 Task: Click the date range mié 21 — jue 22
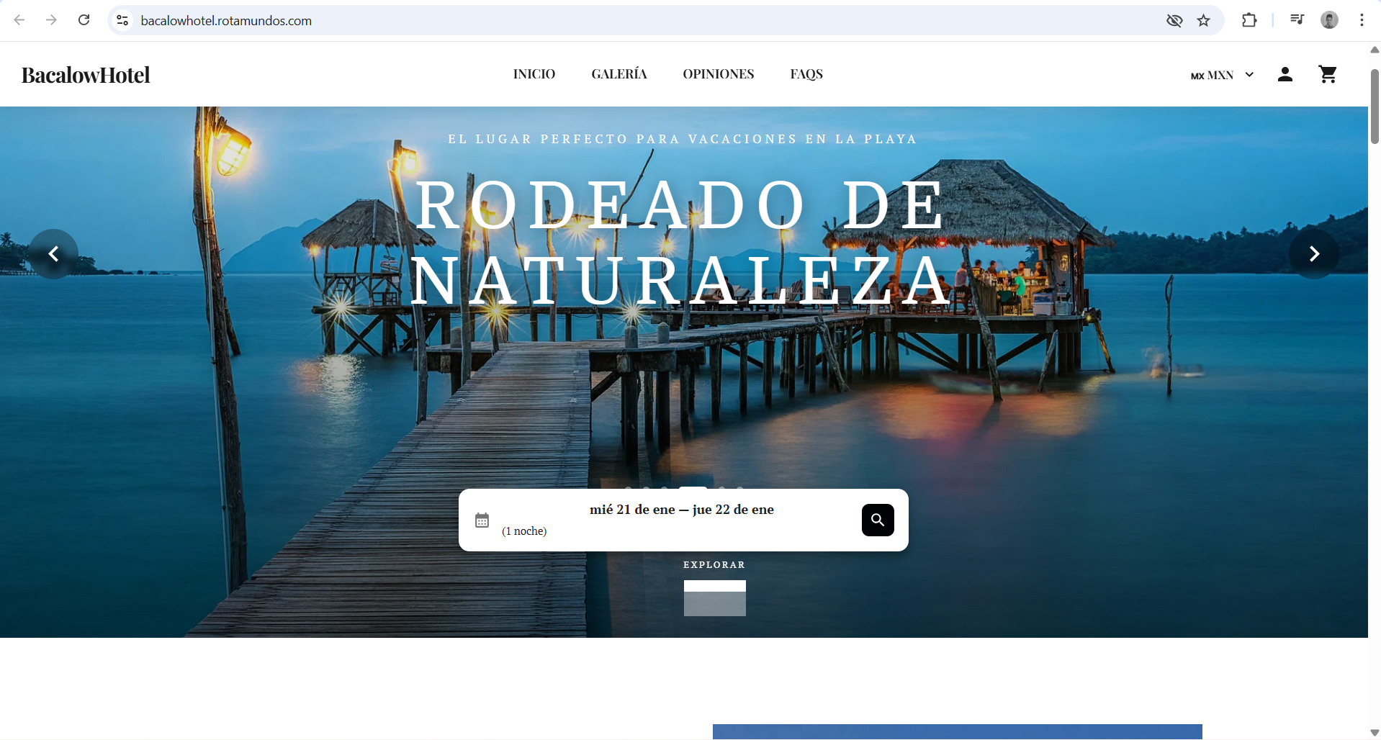682,509
